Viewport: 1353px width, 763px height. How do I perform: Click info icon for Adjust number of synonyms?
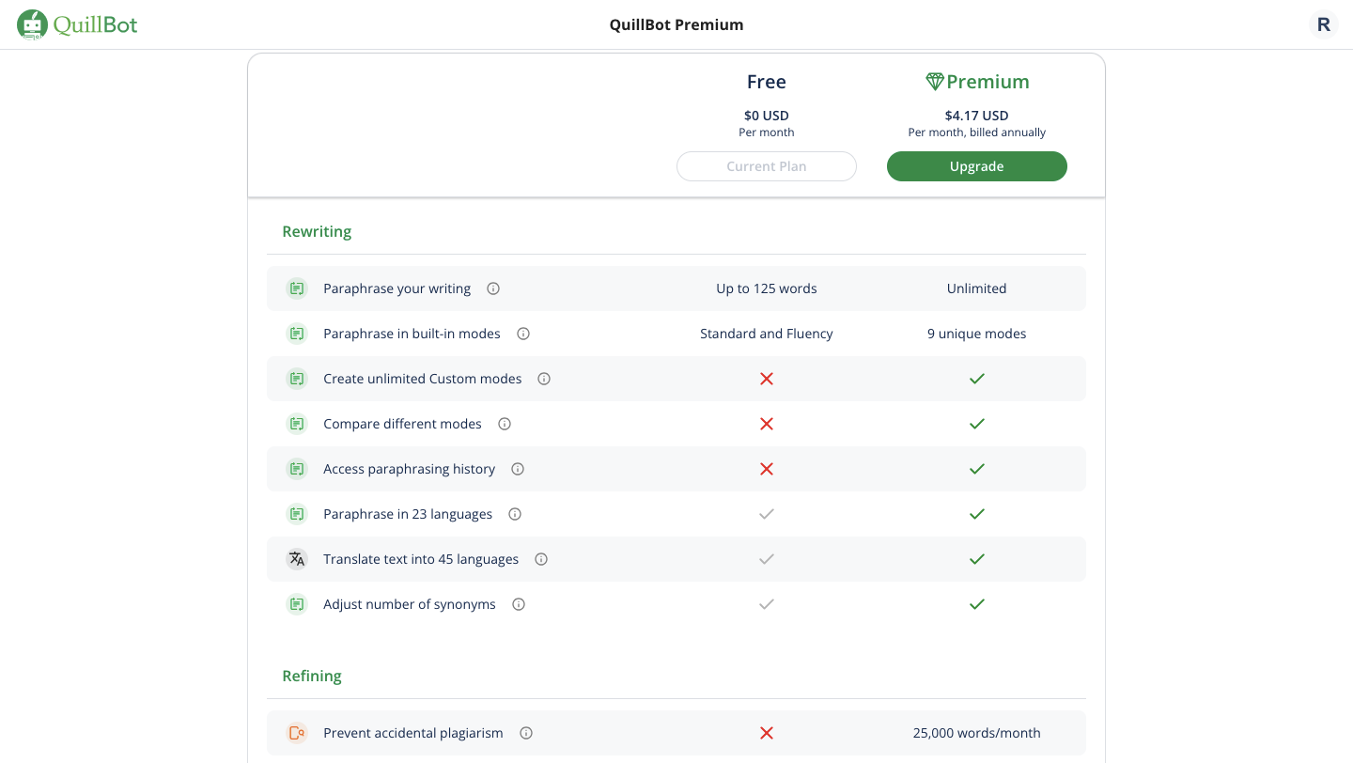(519, 604)
